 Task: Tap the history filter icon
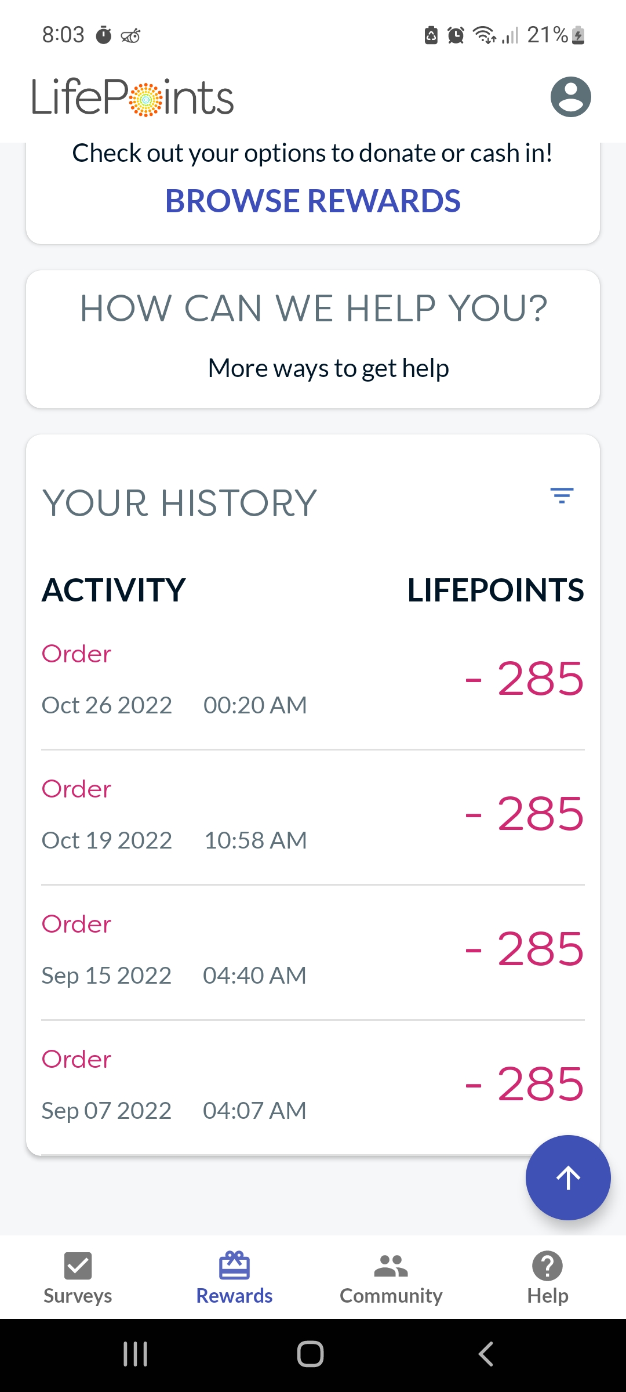pos(562,495)
